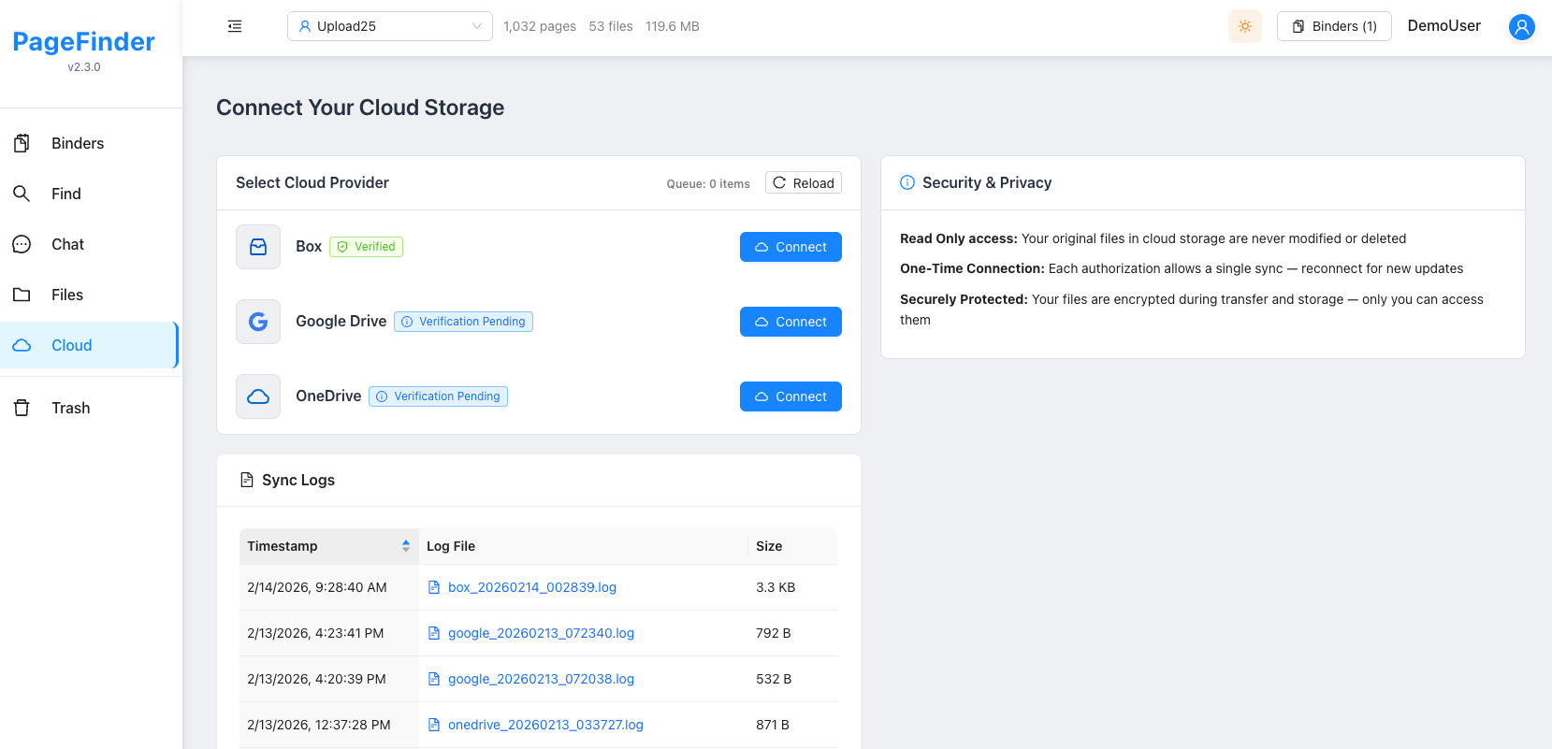
Task: Sort logs by Timestamp column
Action: 329,546
